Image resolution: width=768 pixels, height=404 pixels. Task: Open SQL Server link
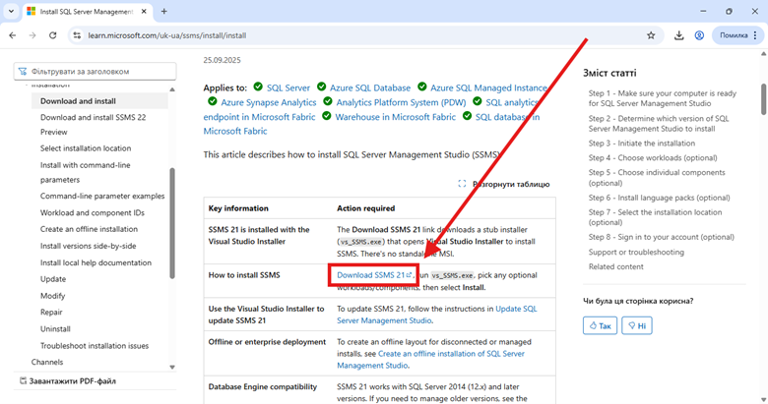tap(288, 88)
